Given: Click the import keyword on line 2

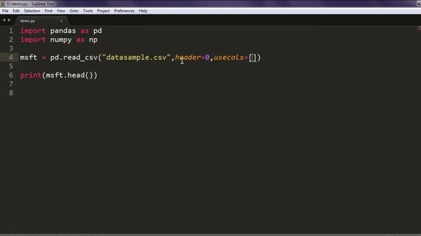Looking at the screenshot, I should [x=33, y=40].
